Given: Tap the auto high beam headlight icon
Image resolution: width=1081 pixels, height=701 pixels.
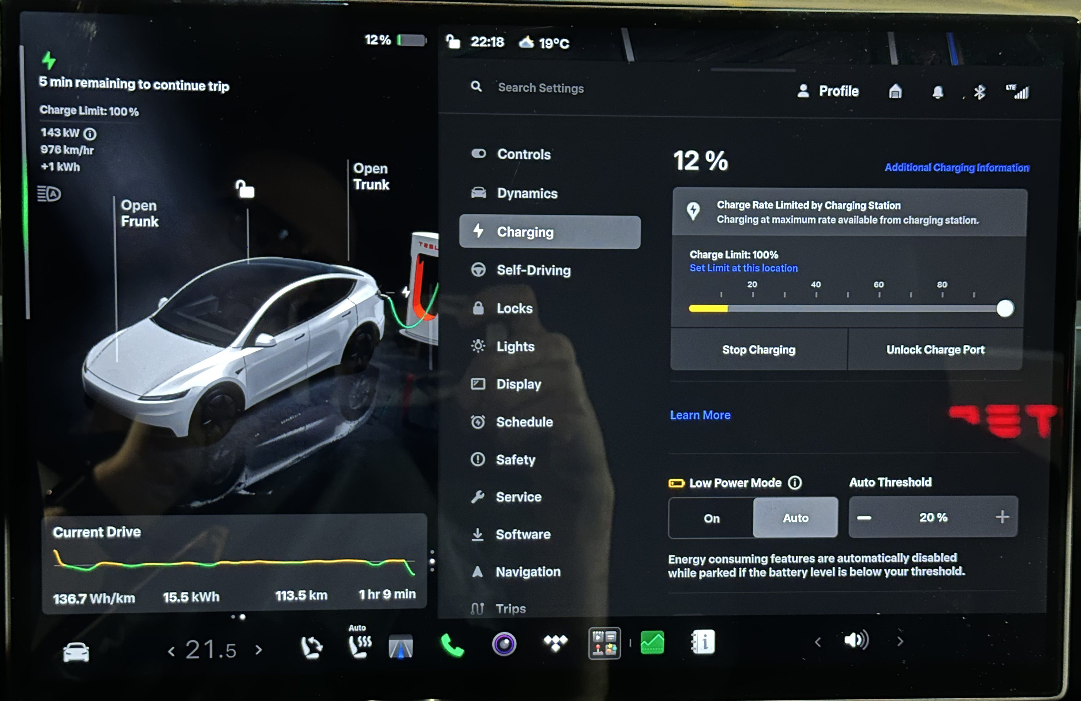Looking at the screenshot, I should pyautogui.click(x=49, y=194).
